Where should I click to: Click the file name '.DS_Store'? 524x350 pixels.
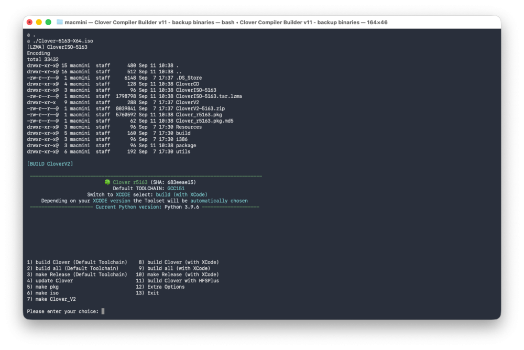(189, 78)
